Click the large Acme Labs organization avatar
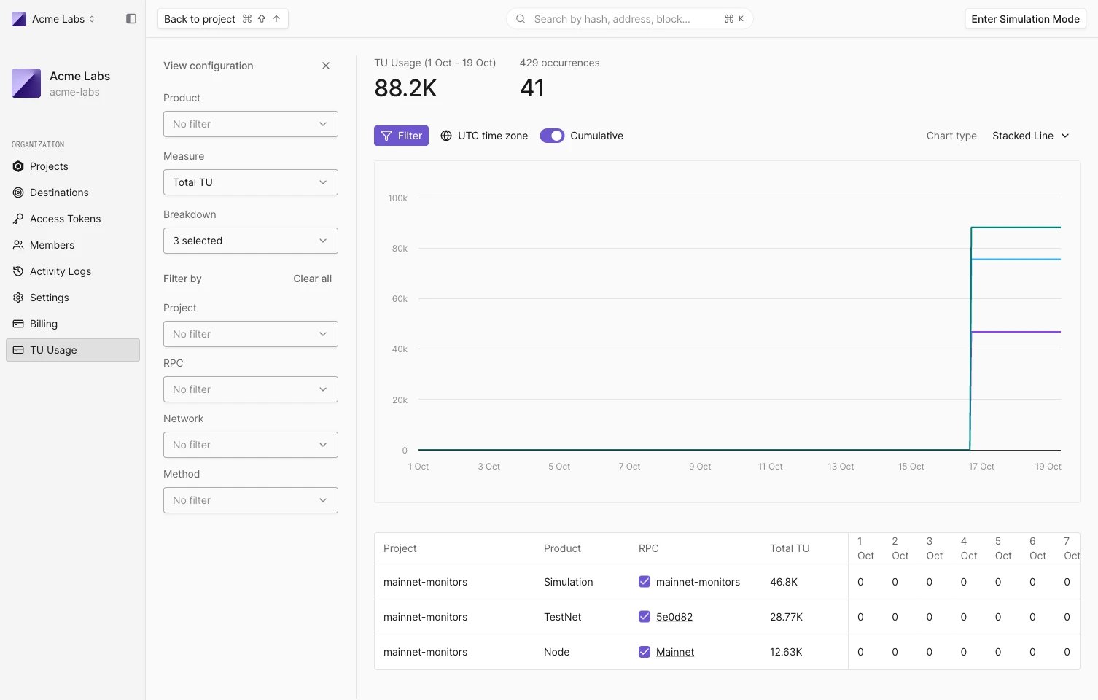Viewport: 1098px width, 700px height. point(26,83)
